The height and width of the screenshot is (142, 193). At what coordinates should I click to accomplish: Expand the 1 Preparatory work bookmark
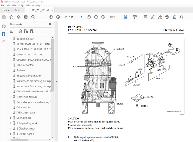[11, 123]
